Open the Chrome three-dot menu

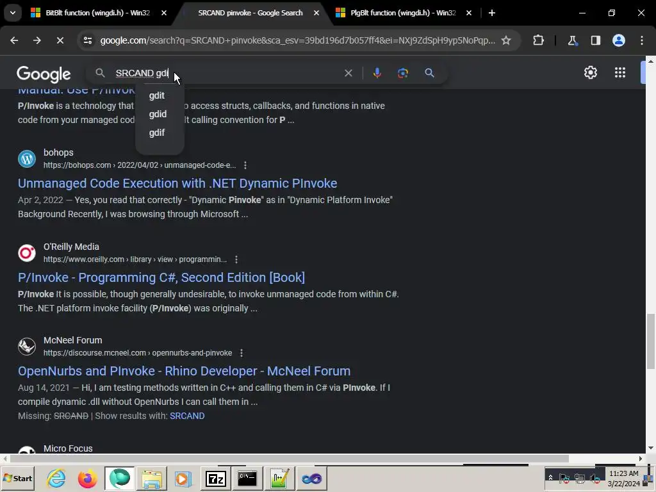(642, 40)
